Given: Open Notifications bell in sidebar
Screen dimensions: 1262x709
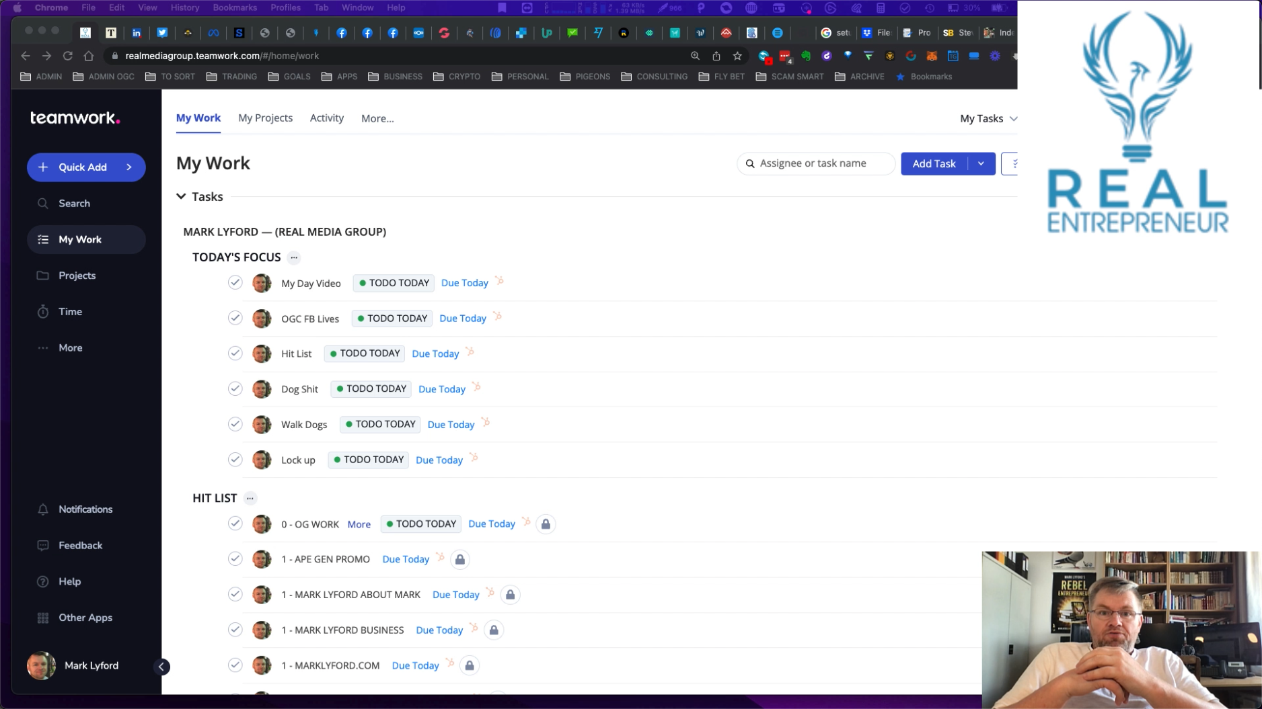Looking at the screenshot, I should 43,509.
